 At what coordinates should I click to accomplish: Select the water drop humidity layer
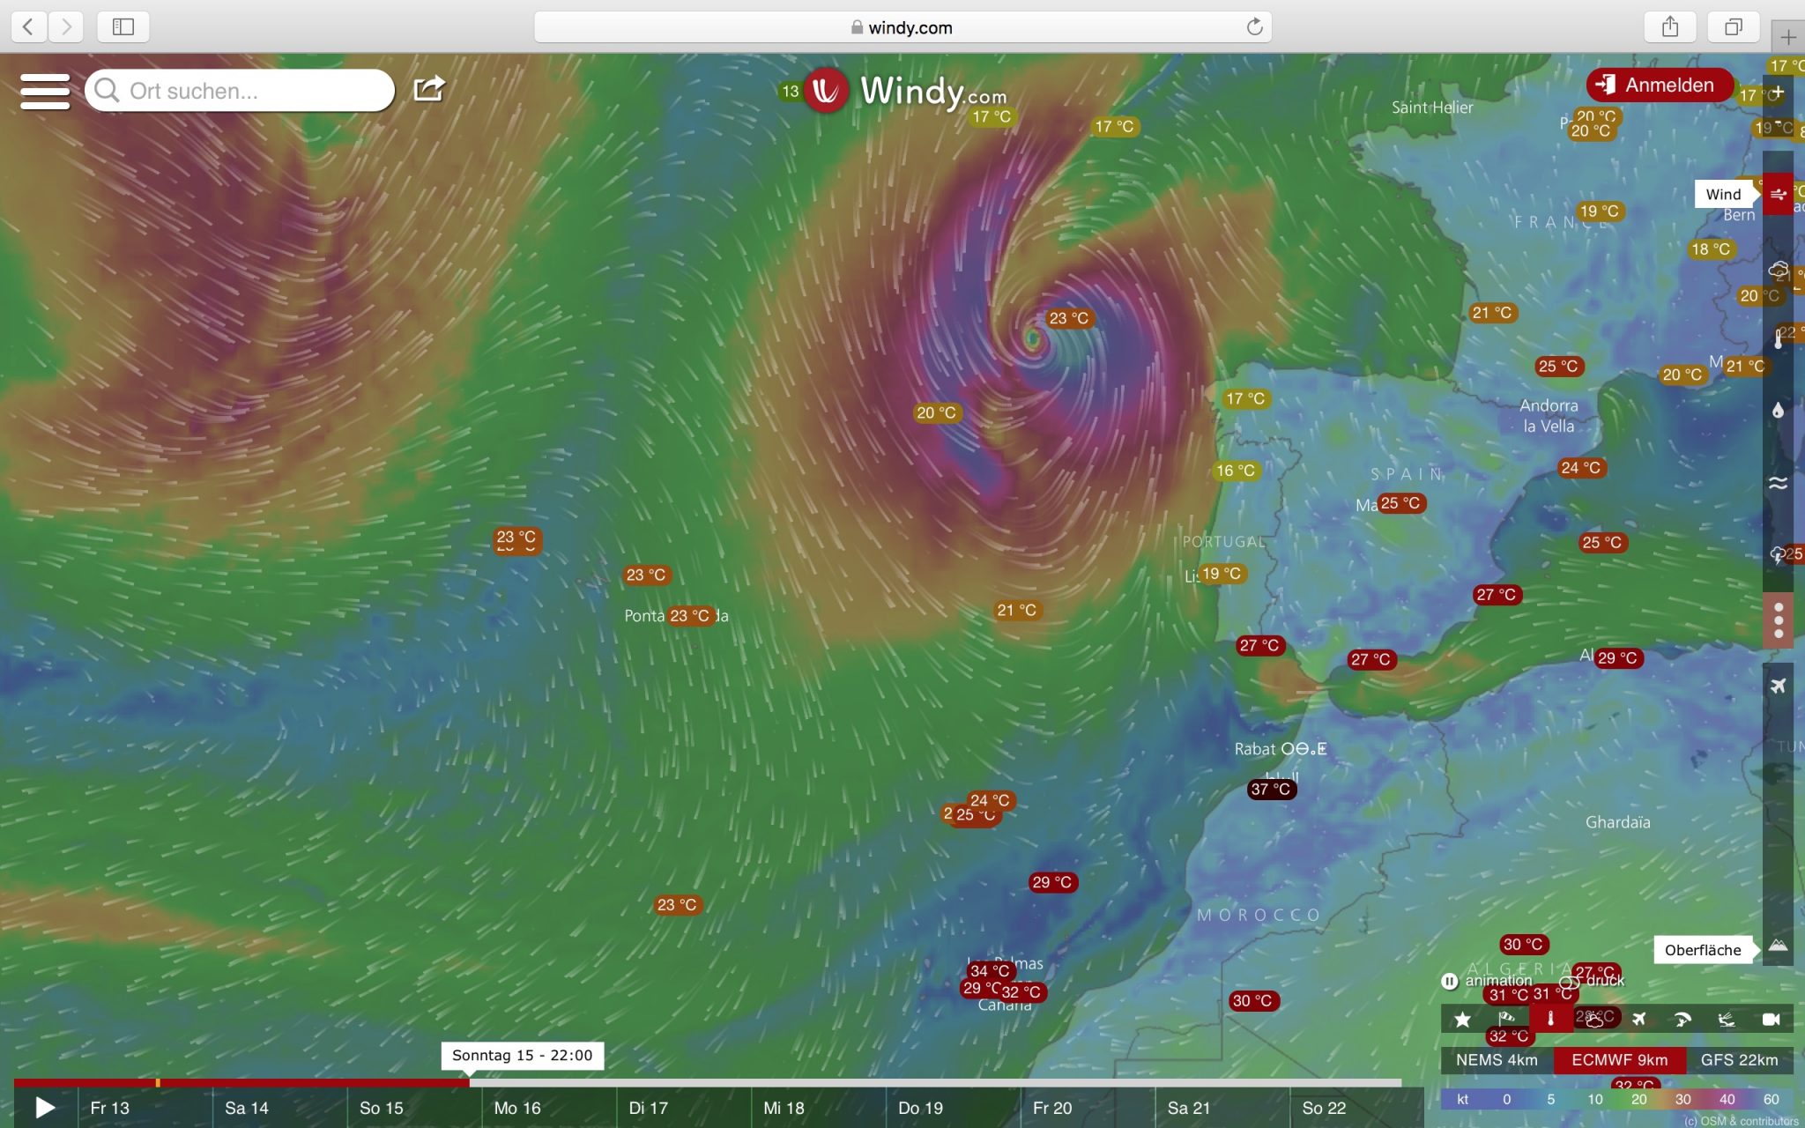[1778, 411]
